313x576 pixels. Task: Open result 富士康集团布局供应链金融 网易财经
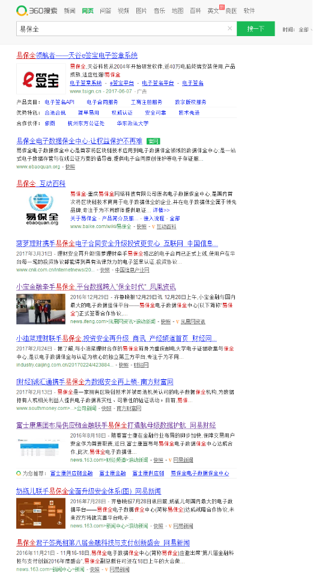[x=116, y=426]
